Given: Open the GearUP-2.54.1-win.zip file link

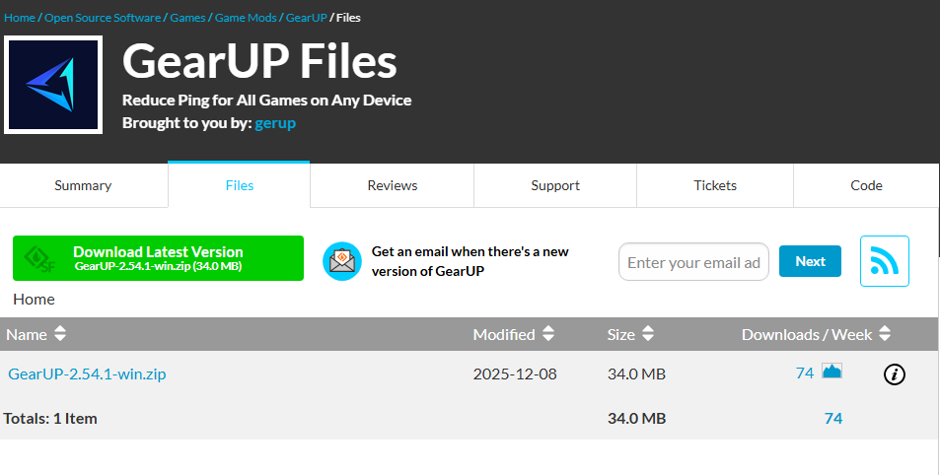Looking at the screenshot, I should coord(87,373).
